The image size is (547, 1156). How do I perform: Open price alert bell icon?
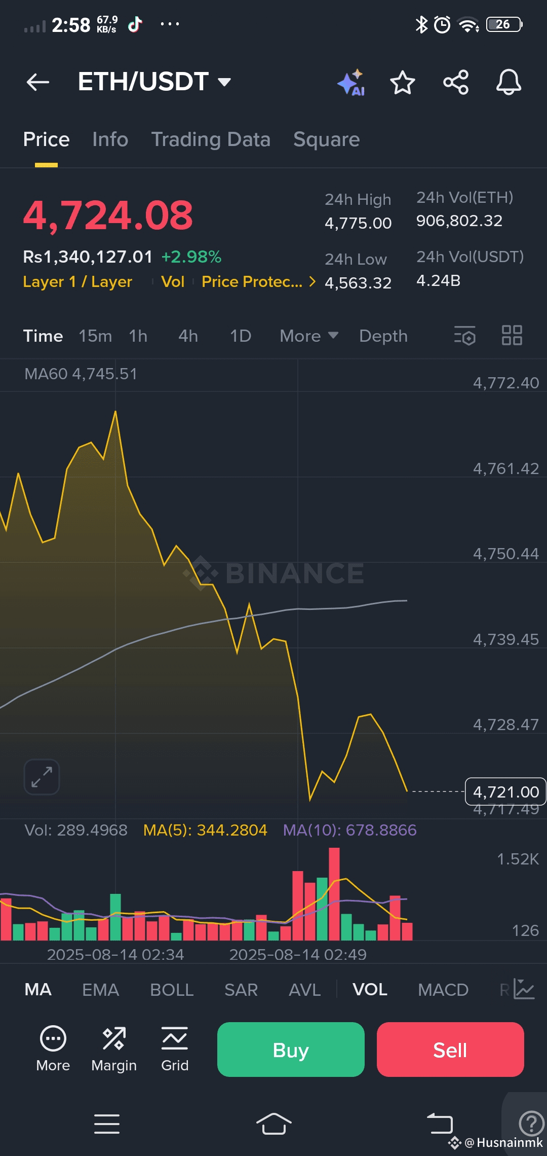pos(509,82)
